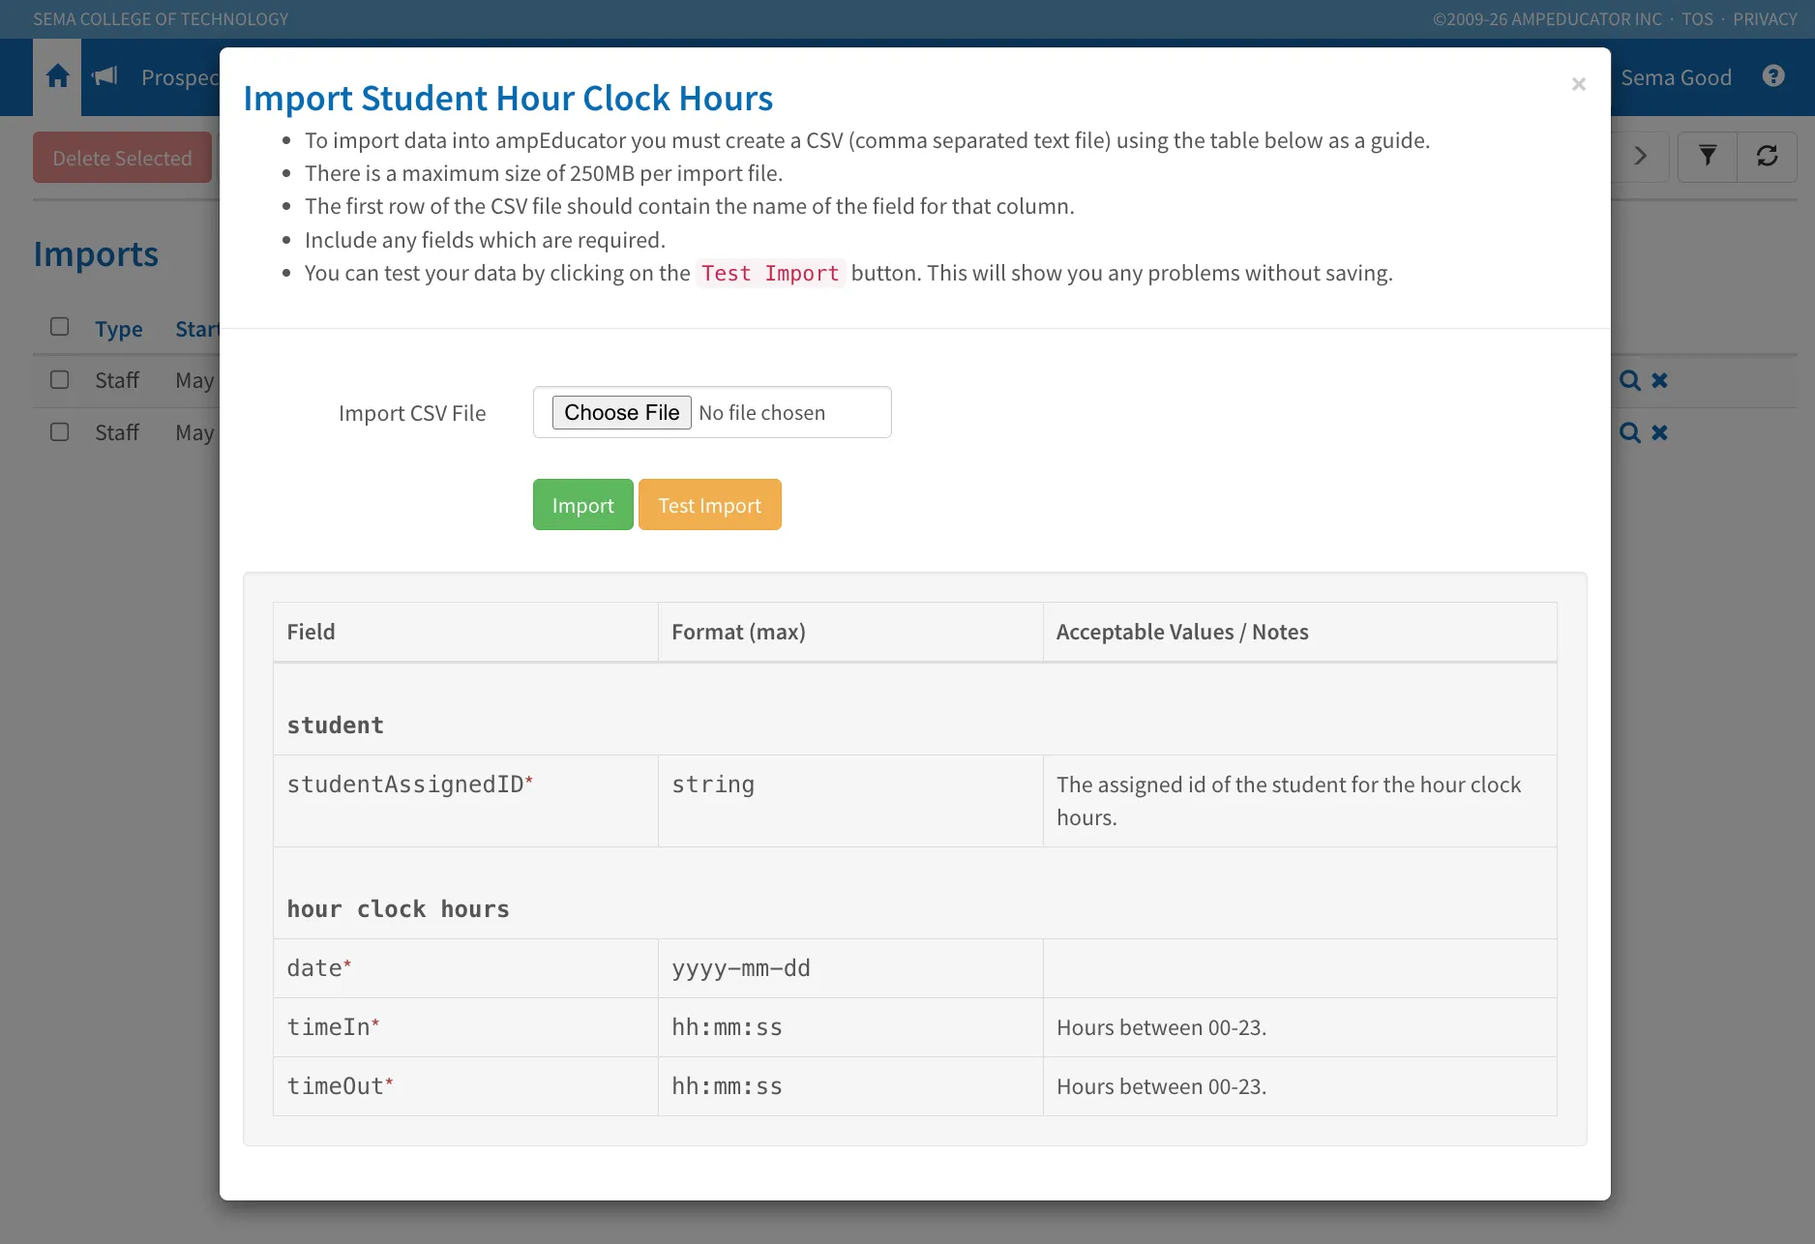Click the CSV file input field
The height and width of the screenshot is (1244, 1815).
(712, 412)
